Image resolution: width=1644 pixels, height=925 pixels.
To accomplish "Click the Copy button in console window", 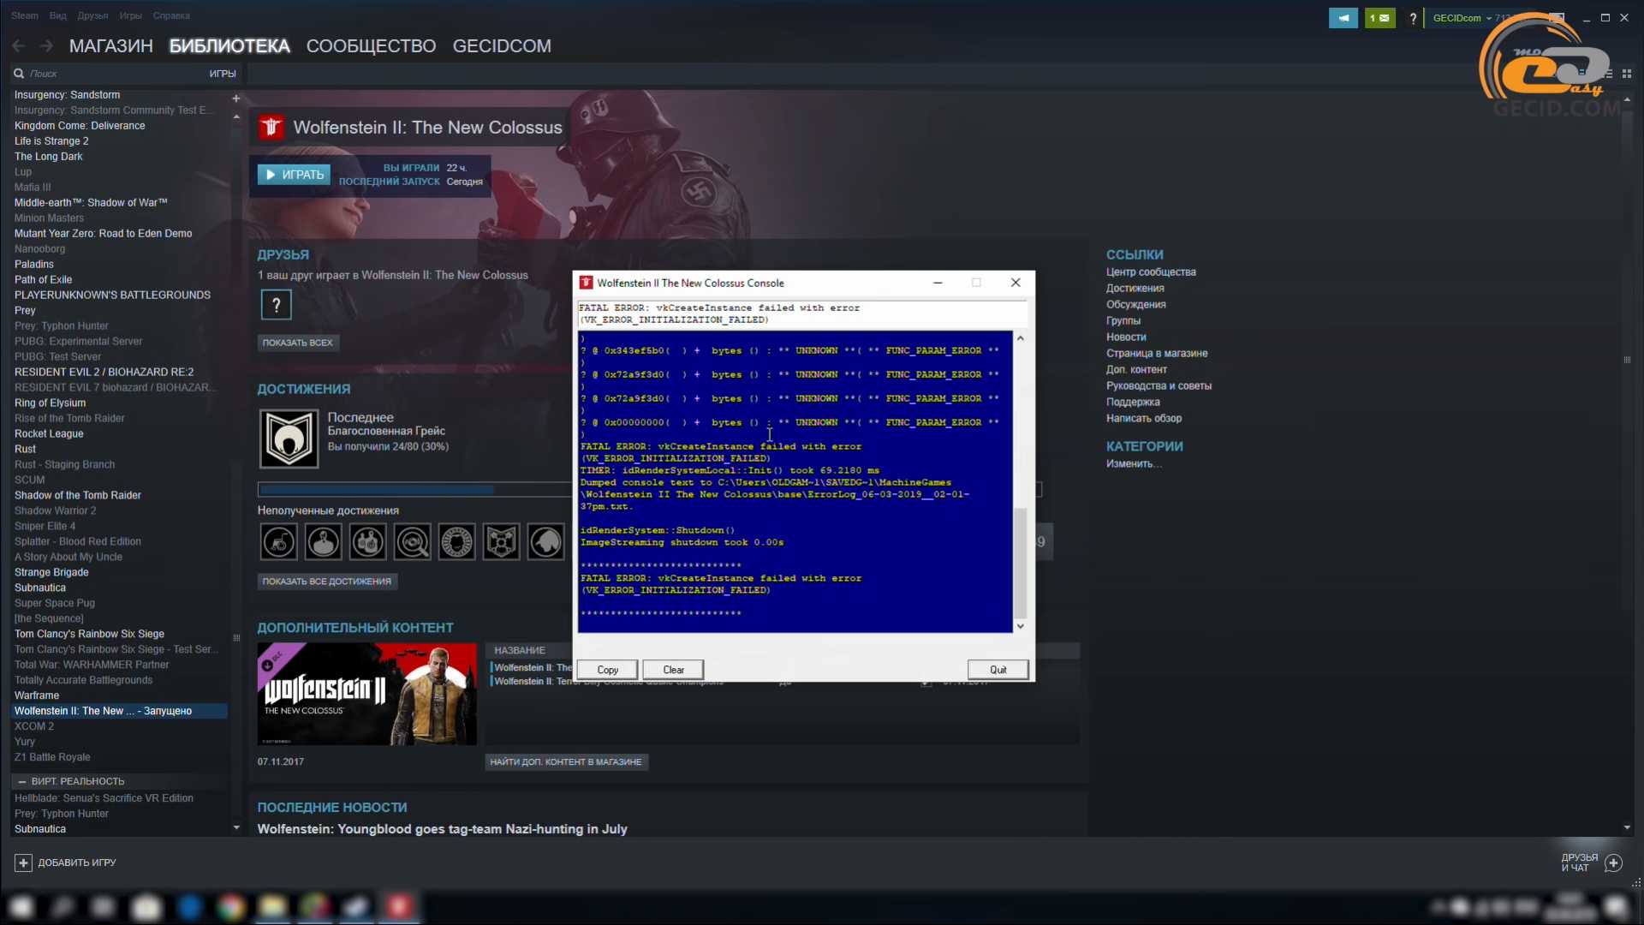I will click(608, 670).
